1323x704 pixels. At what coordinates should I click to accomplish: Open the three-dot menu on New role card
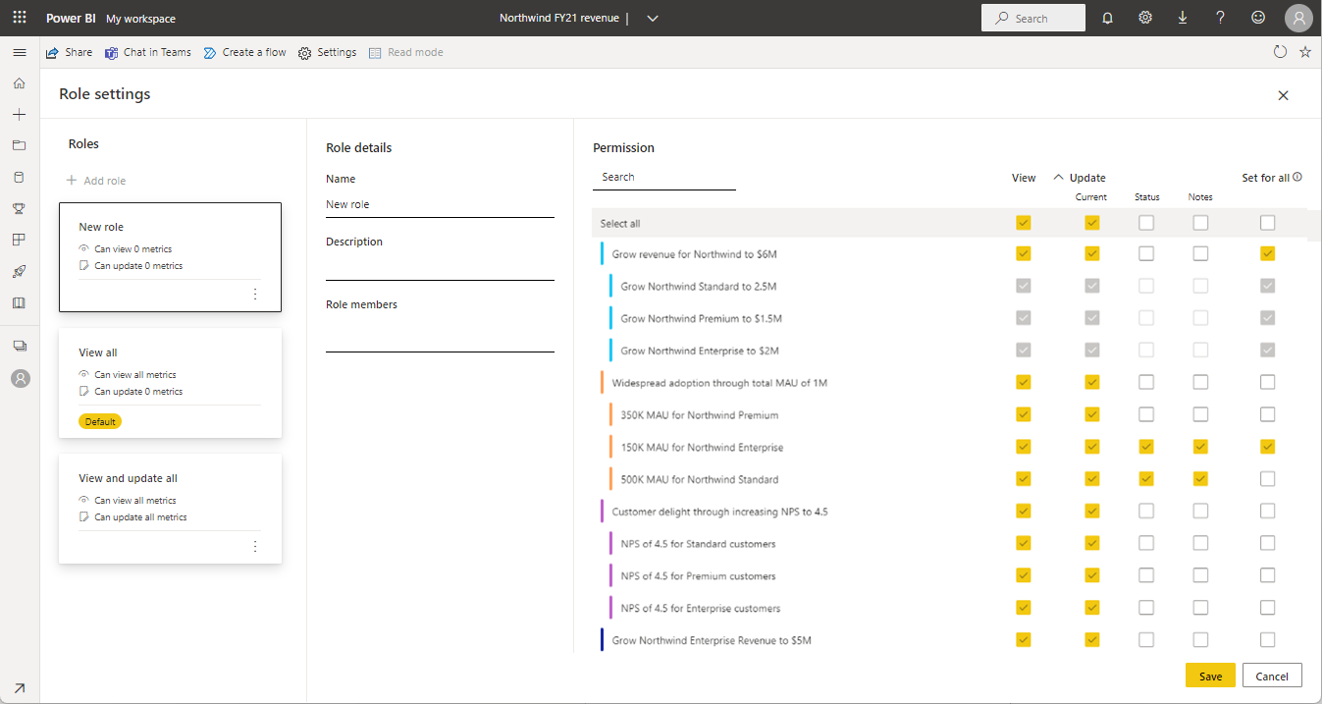click(x=255, y=295)
